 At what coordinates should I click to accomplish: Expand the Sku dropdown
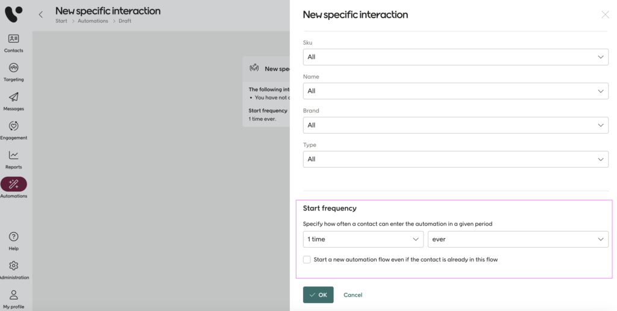coord(455,57)
